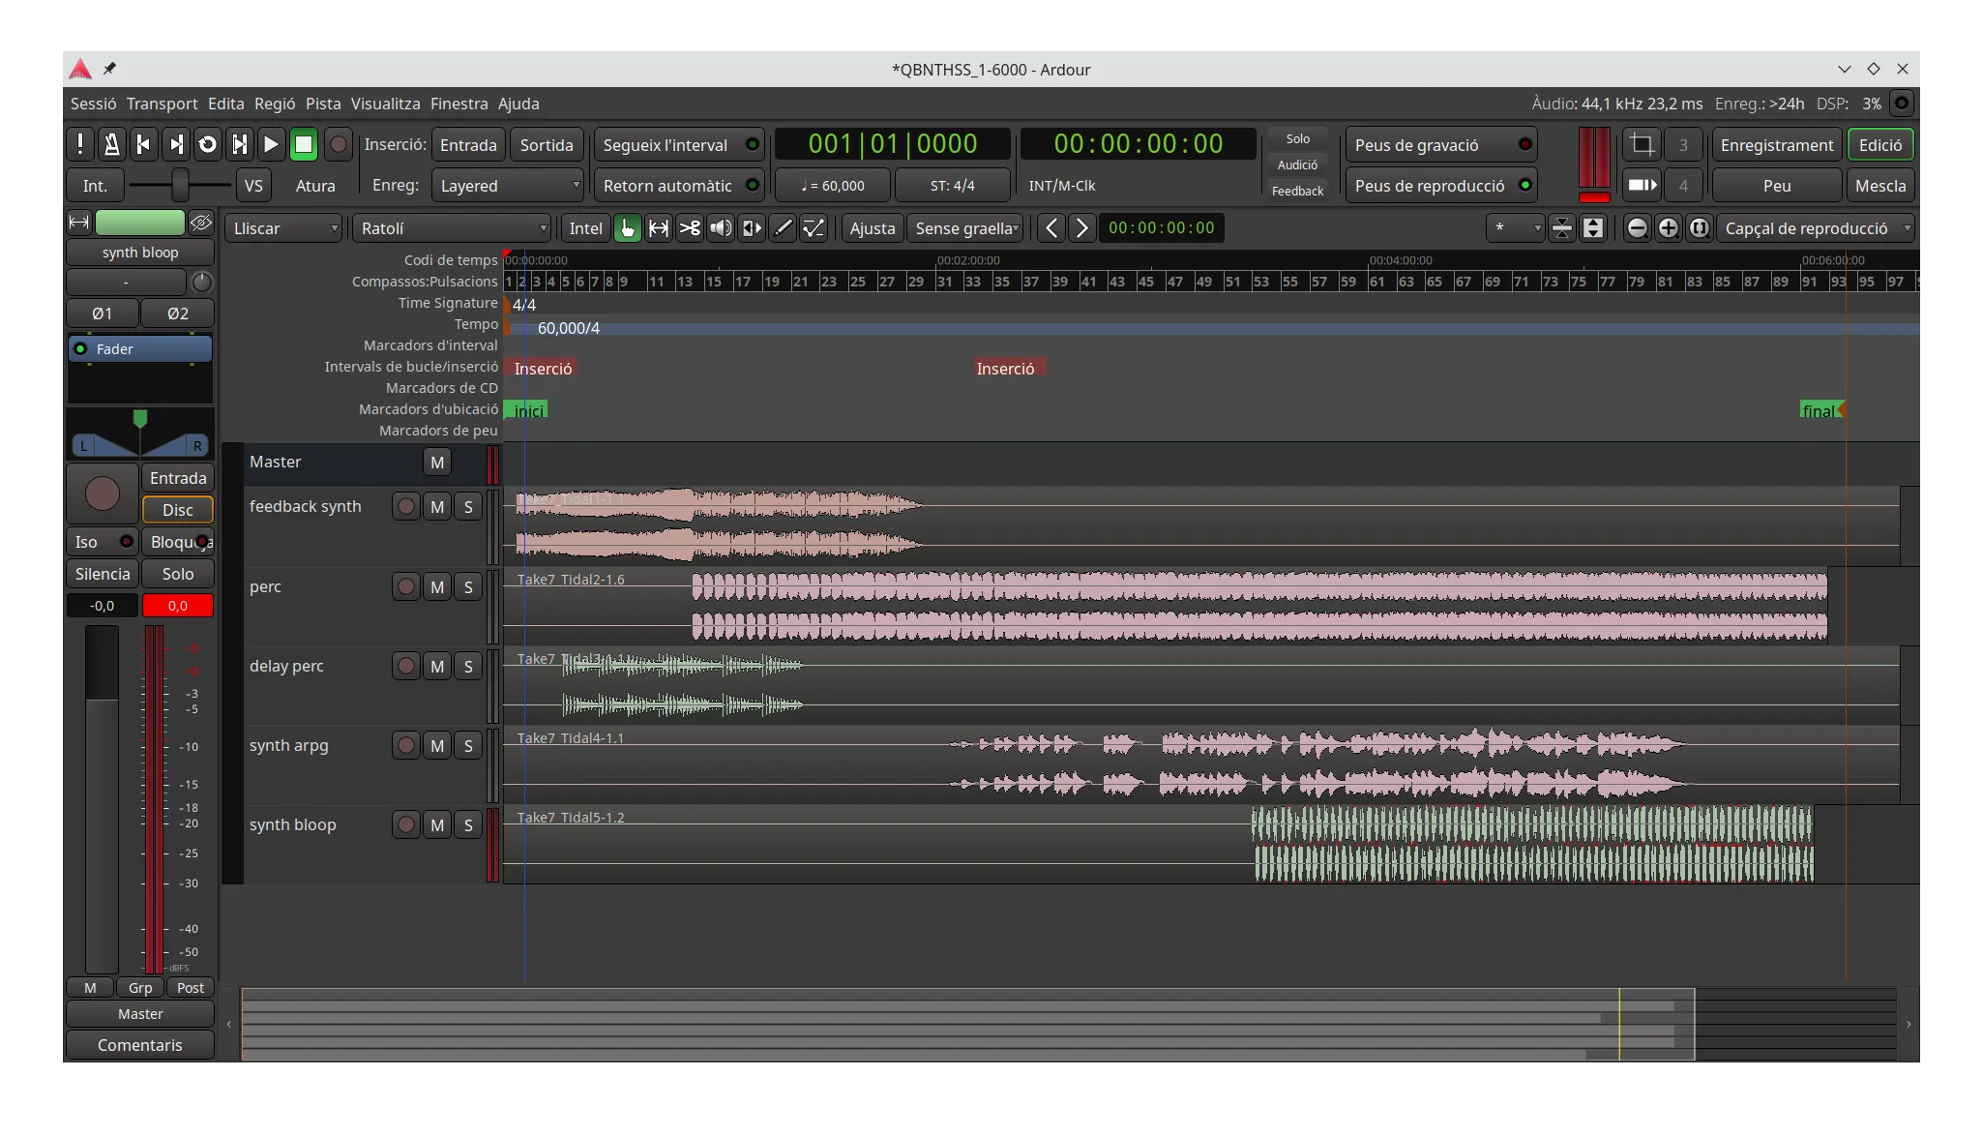The width and height of the screenshot is (1983, 1137).
Task: Select the Audition (speaker) tool
Action: [x=721, y=228]
